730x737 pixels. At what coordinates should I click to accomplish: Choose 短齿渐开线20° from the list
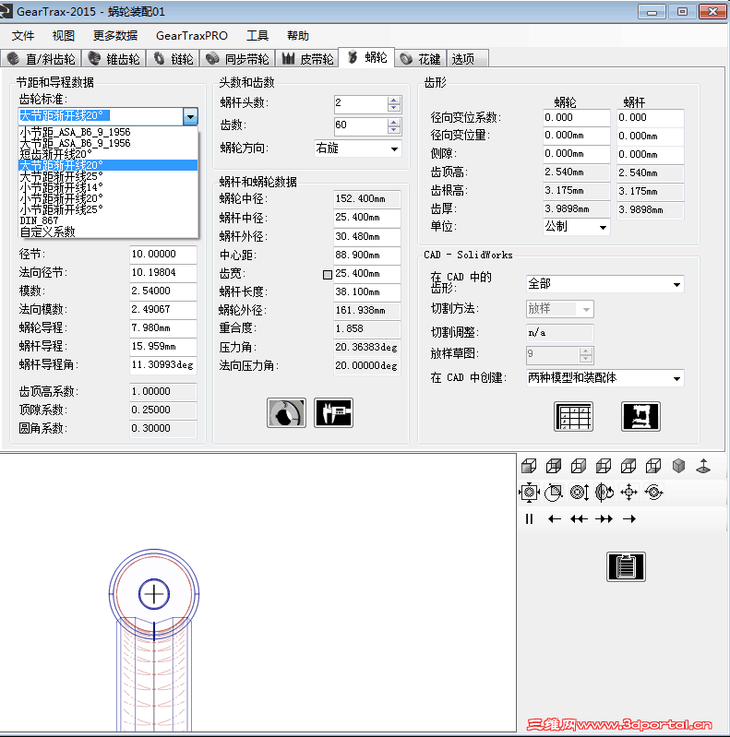point(108,154)
